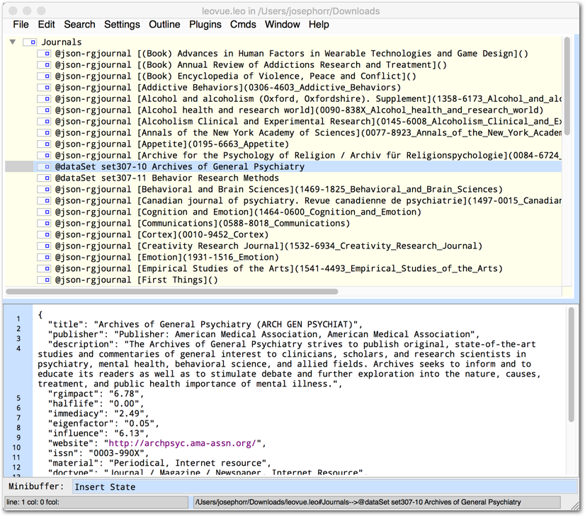585x516 pixels.
Task: Click the outline pane vertical scrollbar thumb
Action: [567, 86]
